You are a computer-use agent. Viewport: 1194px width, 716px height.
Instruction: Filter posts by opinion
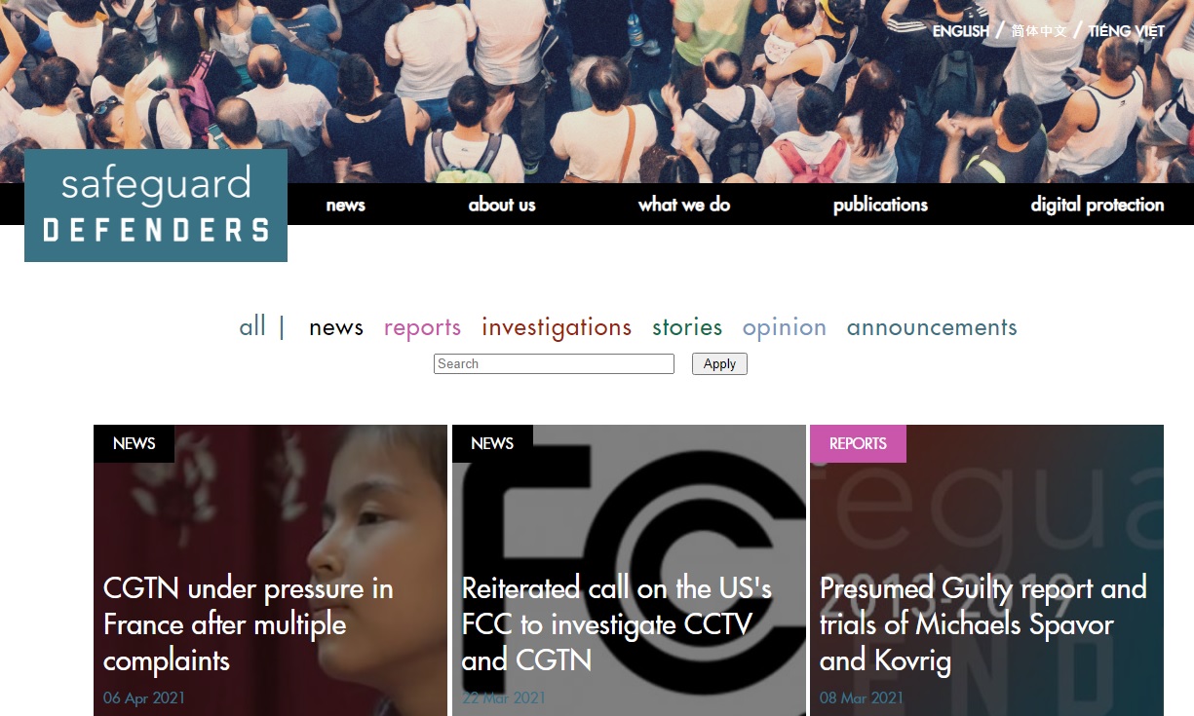click(x=785, y=328)
